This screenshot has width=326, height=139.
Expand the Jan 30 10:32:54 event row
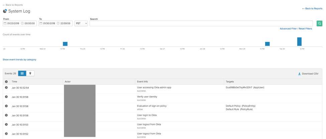(6, 88)
